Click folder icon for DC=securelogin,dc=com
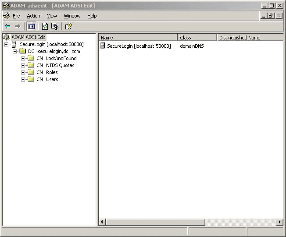The image size is (286, 237). coord(23,51)
